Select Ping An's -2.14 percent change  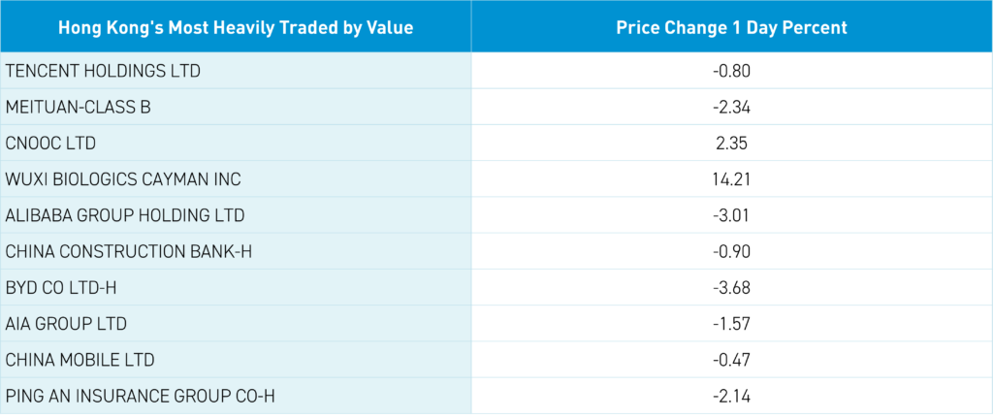click(731, 396)
